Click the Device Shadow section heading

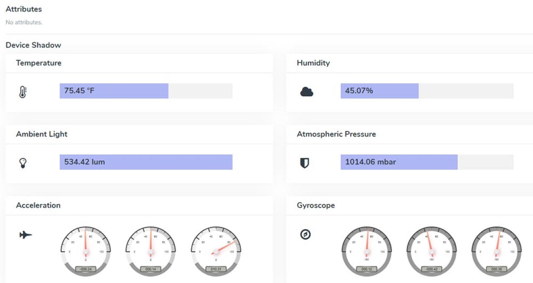(x=33, y=45)
